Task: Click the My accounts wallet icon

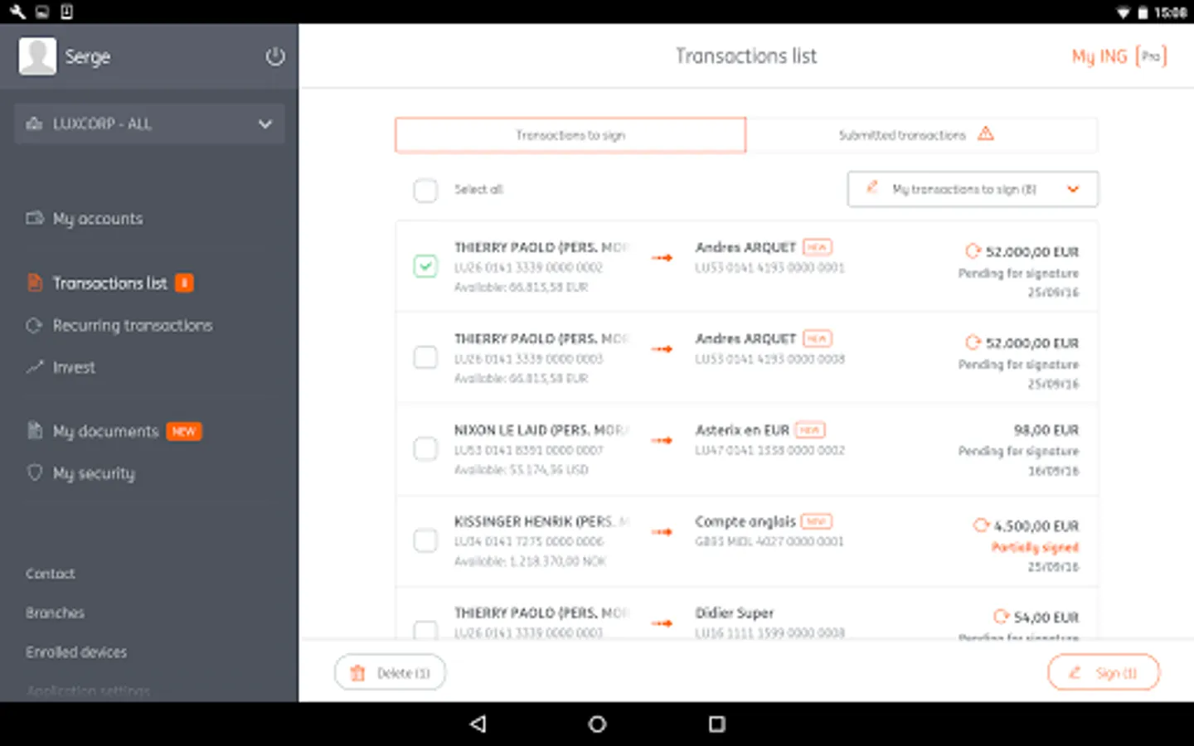Action: click(x=34, y=218)
